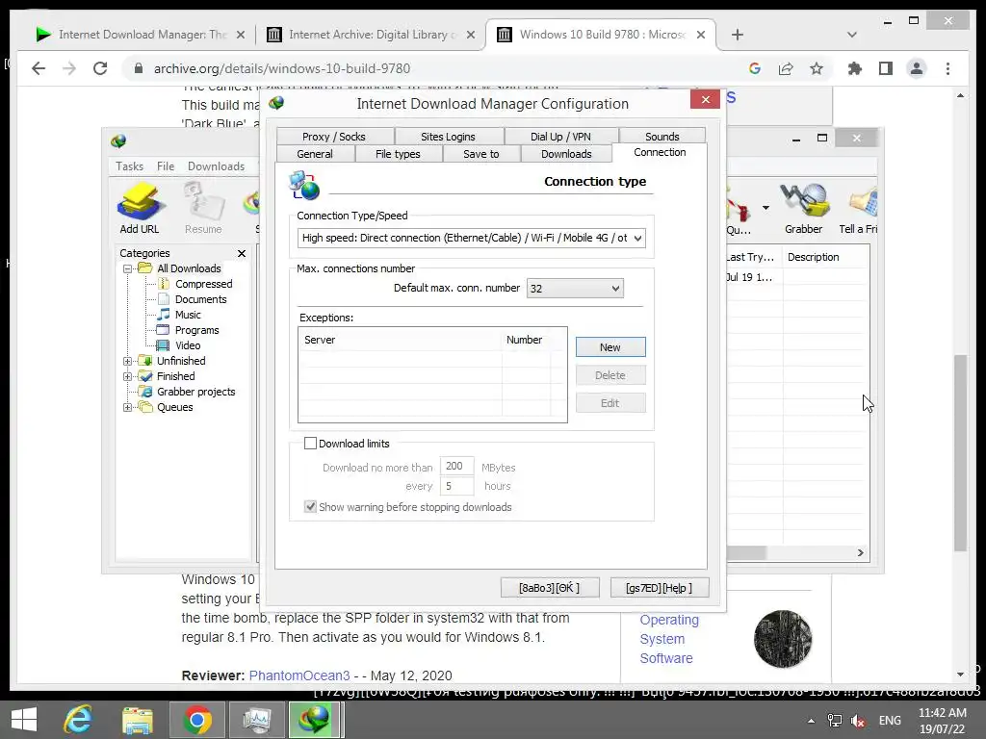
Task: Open the Chrome three-dot menu
Action: pos(947,68)
